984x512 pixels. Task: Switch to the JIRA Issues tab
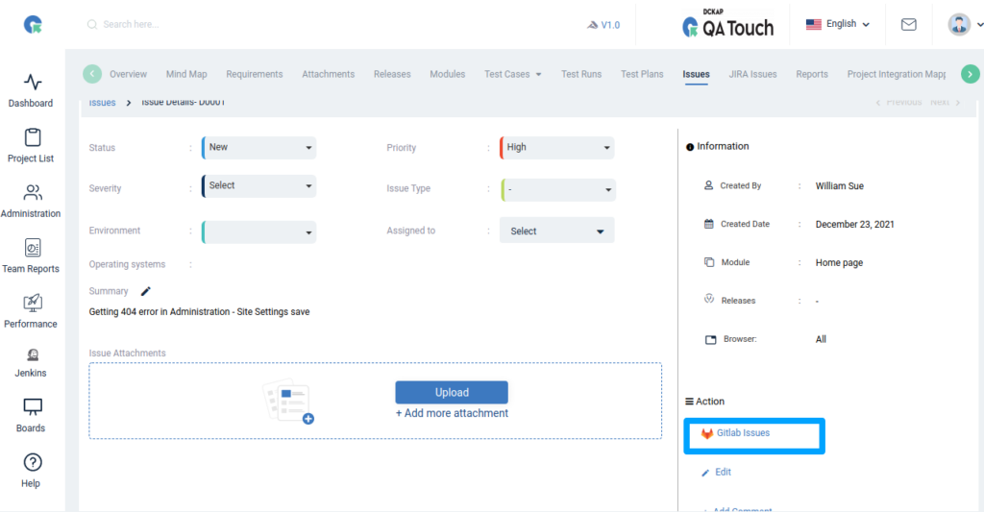click(x=752, y=74)
